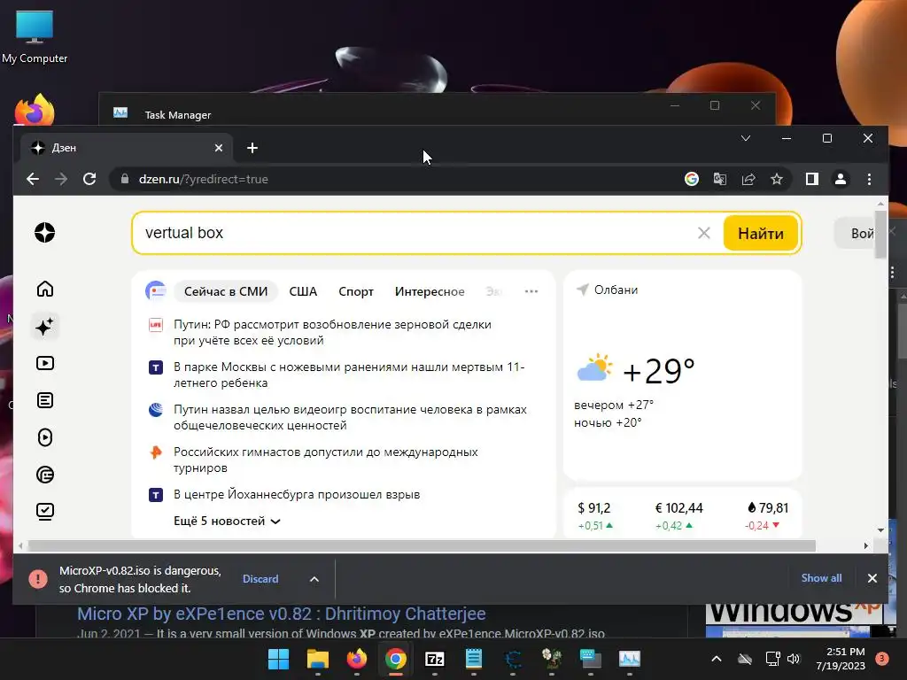
Task: Select the Дзен browser tab
Action: 126,148
